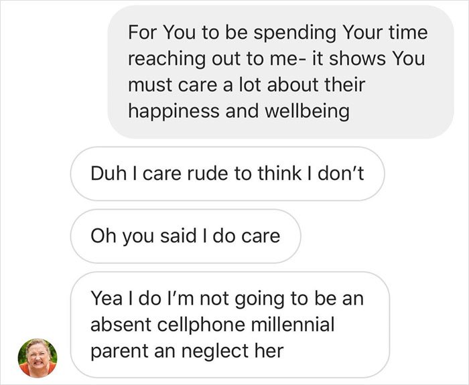This screenshot has height=385, width=469.
Task: Click the sender's profile avatar photo
Action: tap(38, 357)
